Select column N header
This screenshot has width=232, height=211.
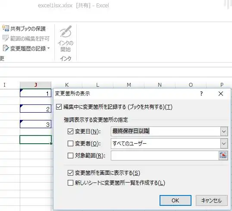[x=160, y=85]
